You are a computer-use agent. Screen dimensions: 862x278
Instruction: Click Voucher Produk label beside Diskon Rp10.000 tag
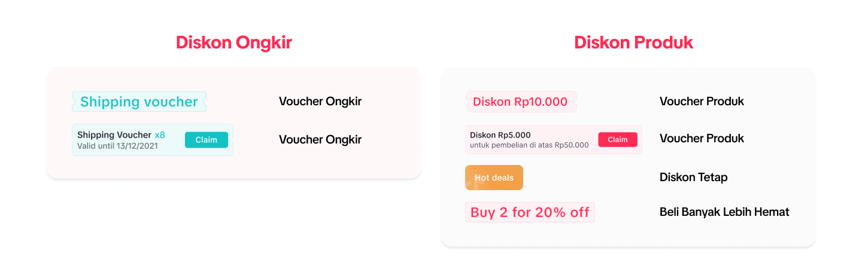tap(702, 102)
